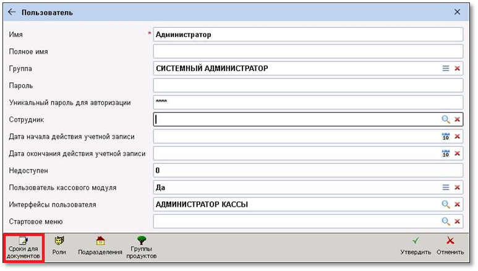Open calendar for Дата начала действия учетной записи
Image resolution: width=478 pixels, height=271 pixels.
445,137
